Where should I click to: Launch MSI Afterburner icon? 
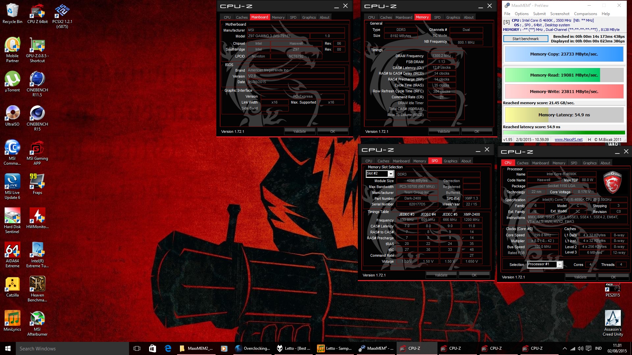click(38, 323)
